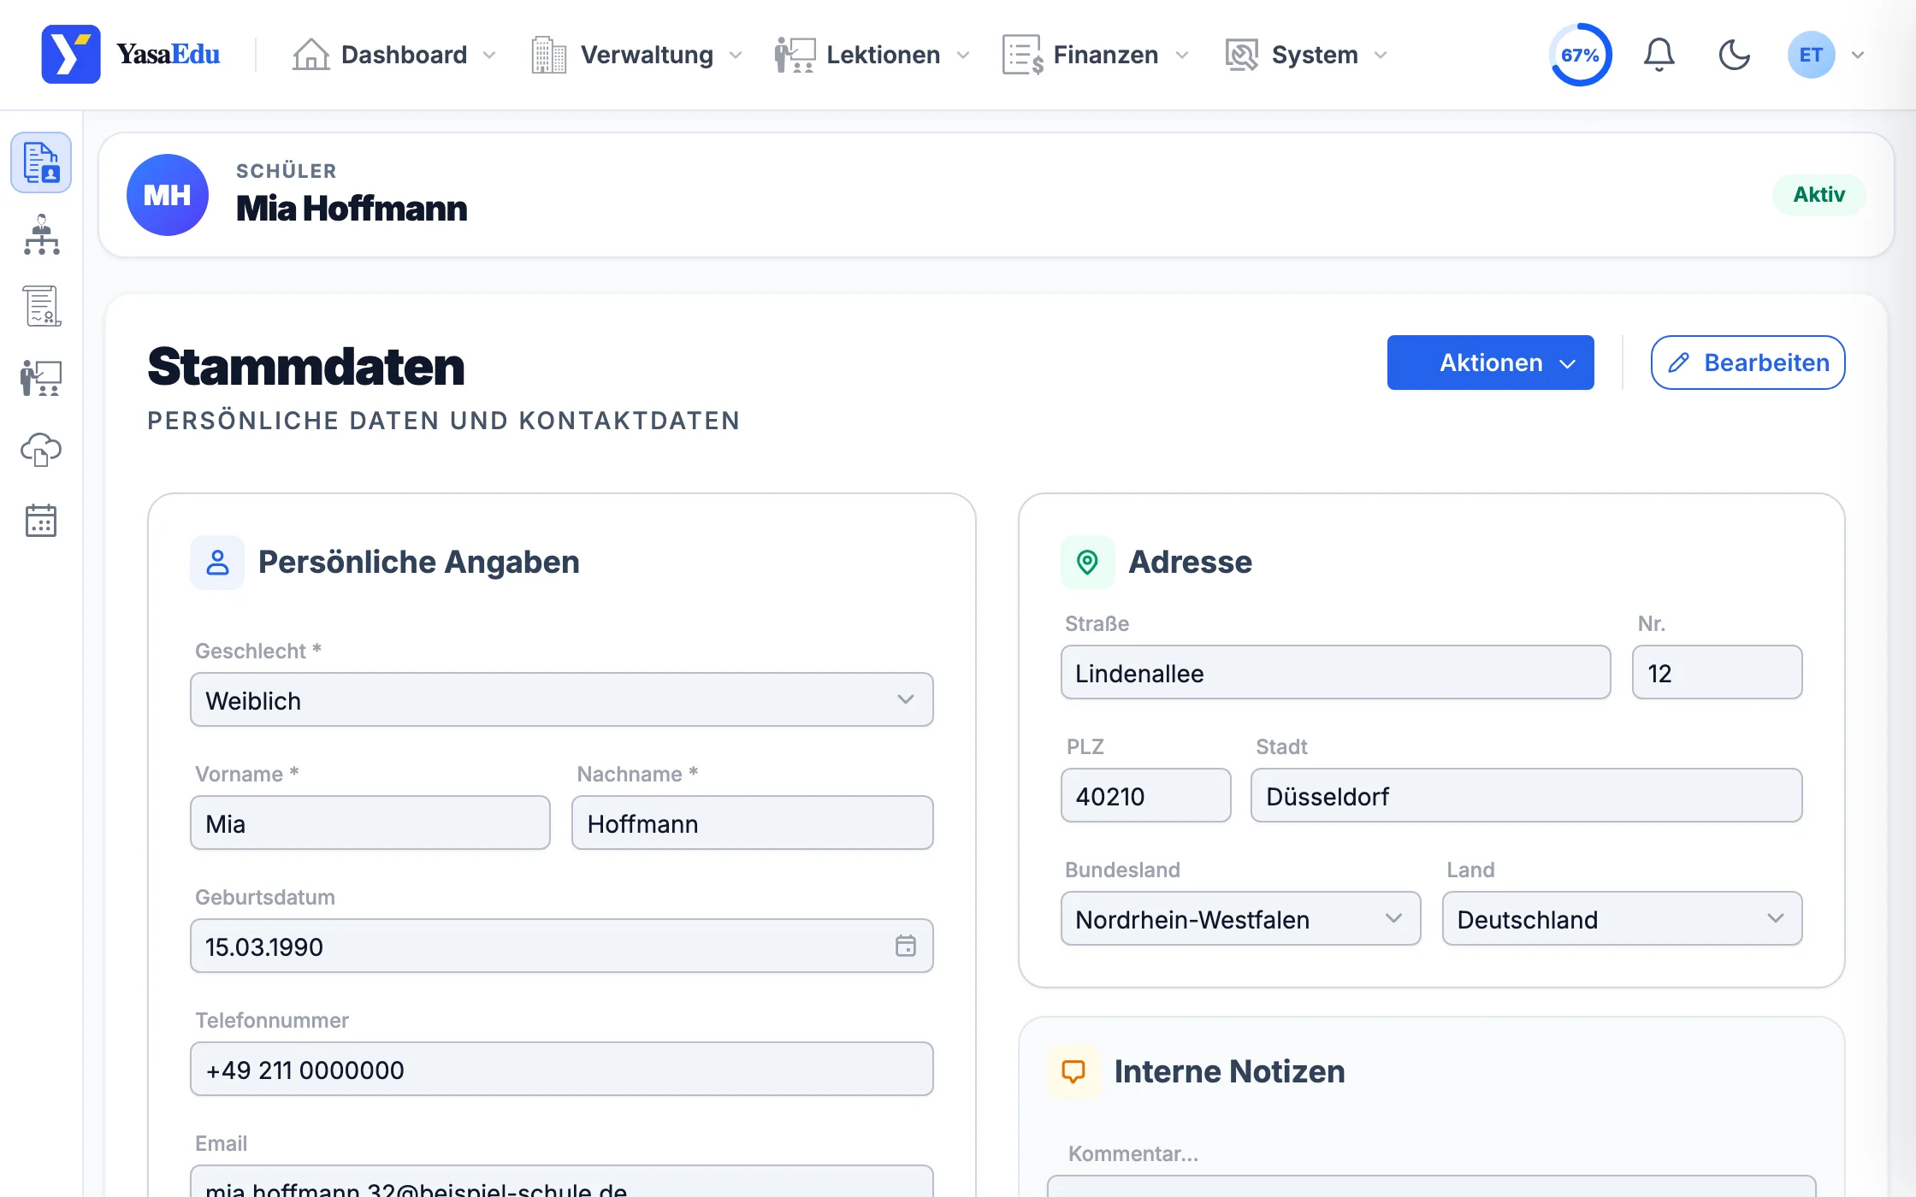Open the student document sidebar icon
This screenshot has width=1916, height=1197.
click(41, 162)
